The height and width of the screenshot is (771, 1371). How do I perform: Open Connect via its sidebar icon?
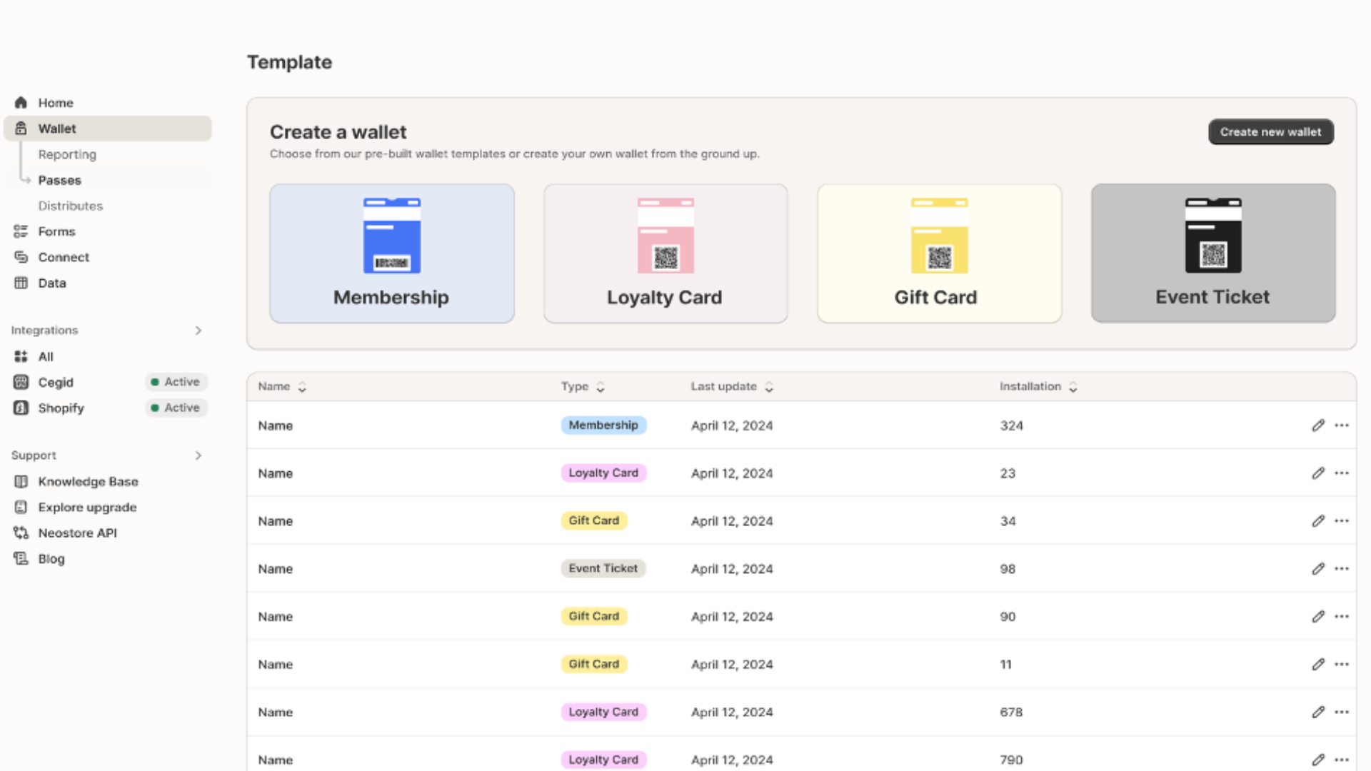pyautogui.click(x=21, y=257)
